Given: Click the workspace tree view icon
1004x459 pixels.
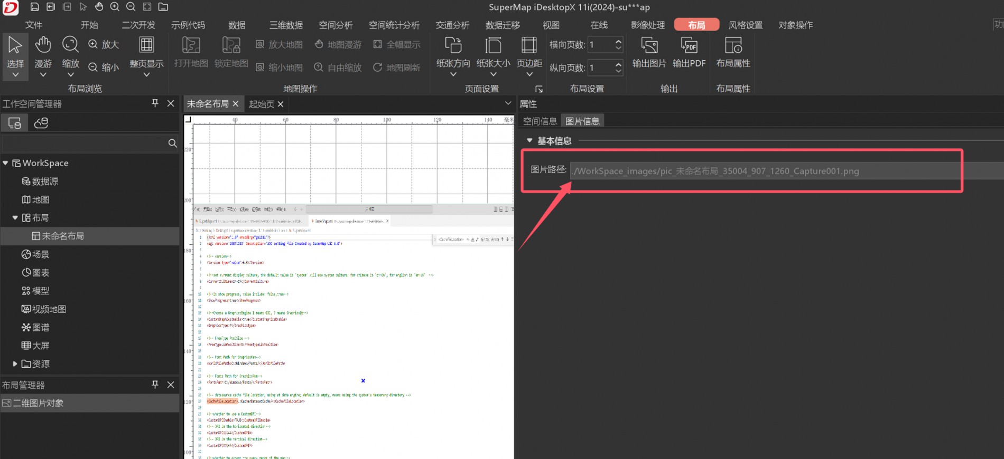Looking at the screenshot, I should tap(14, 123).
